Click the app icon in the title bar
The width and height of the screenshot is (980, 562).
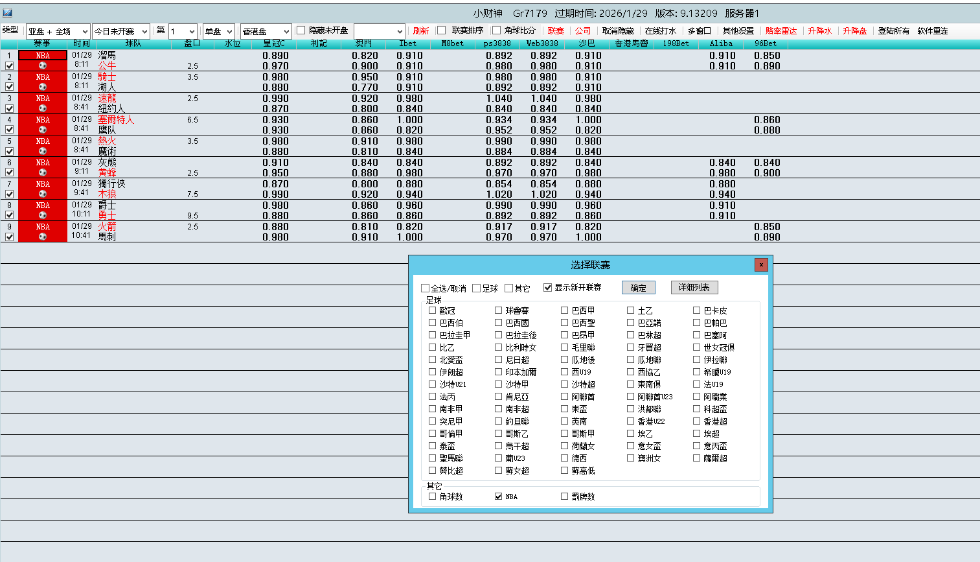coord(8,13)
